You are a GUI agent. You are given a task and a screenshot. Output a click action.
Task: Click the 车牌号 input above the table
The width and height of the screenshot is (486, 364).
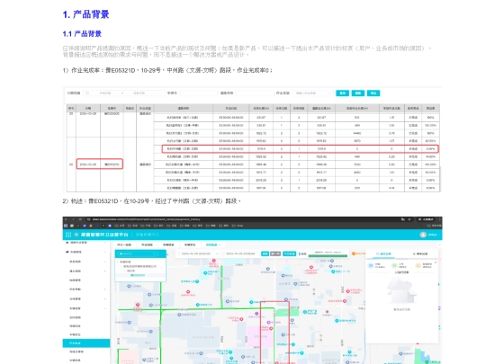tap(199, 93)
